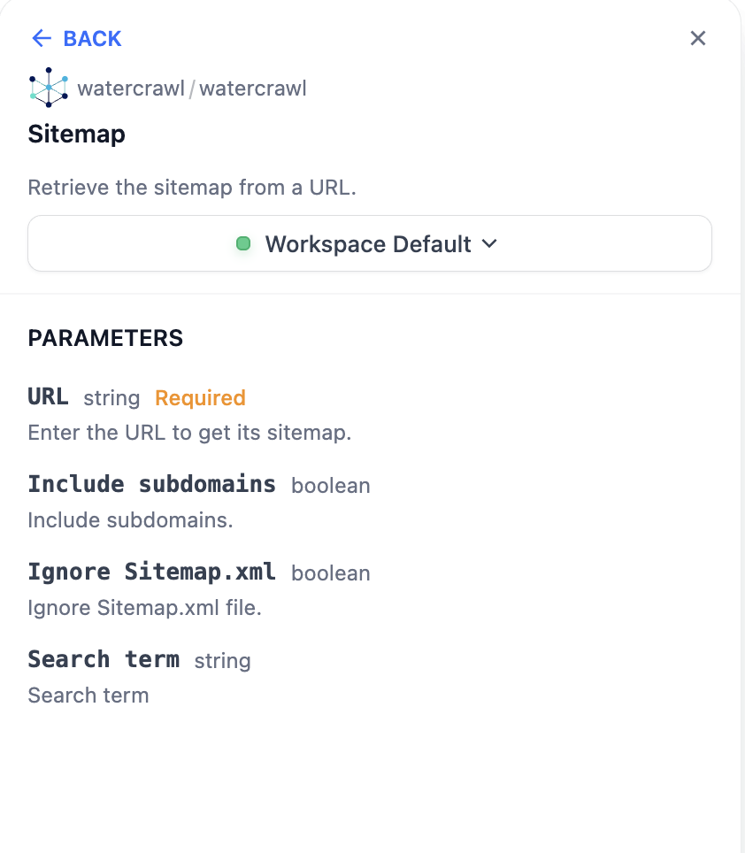This screenshot has width=745, height=853.
Task: Click the 'Enter the URL to get its sitemap' text
Action: (x=189, y=433)
